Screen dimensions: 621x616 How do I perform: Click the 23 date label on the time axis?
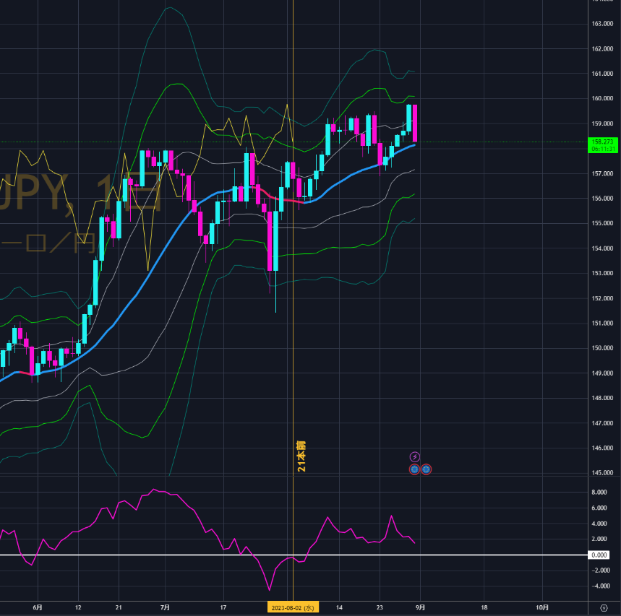(380, 607)
